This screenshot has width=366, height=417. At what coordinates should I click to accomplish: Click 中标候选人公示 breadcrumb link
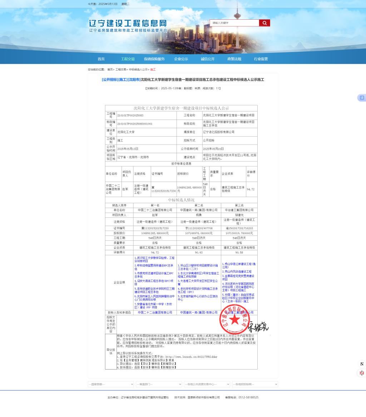pyautogui.click(x=138, y=70)
